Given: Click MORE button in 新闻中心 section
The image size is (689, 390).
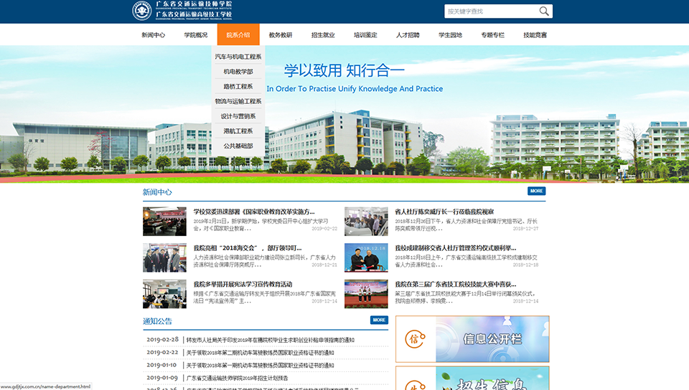Looking at the screenshot, I should (x=537, y=191).
